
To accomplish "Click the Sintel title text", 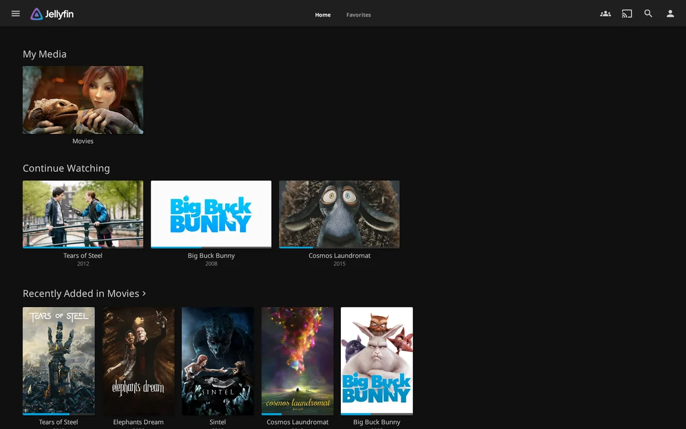I will pos(218,422).
